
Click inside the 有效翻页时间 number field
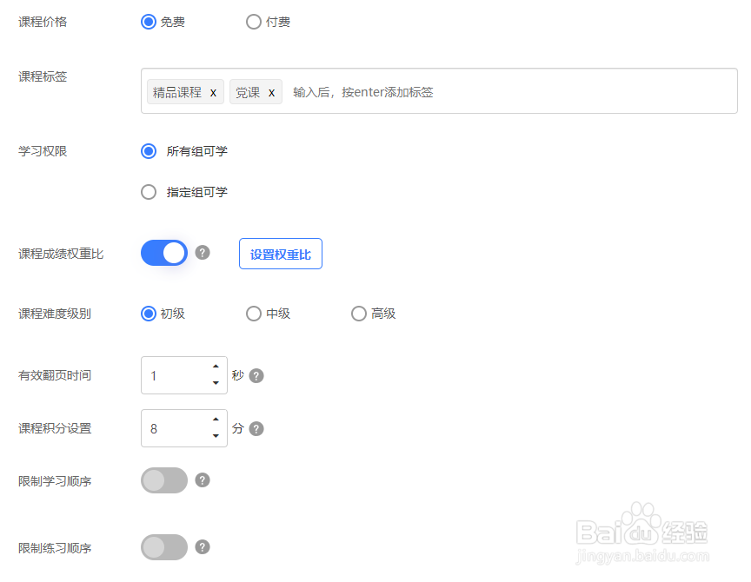click(174, 375)
